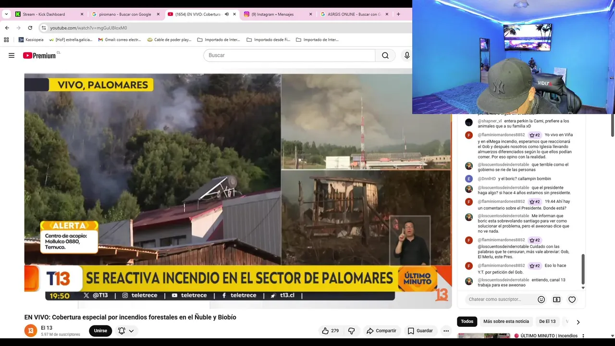Open options for ÚLTIMO MINUTO video
This screenshot has width=615, height=346.
[x=583, y=336]
